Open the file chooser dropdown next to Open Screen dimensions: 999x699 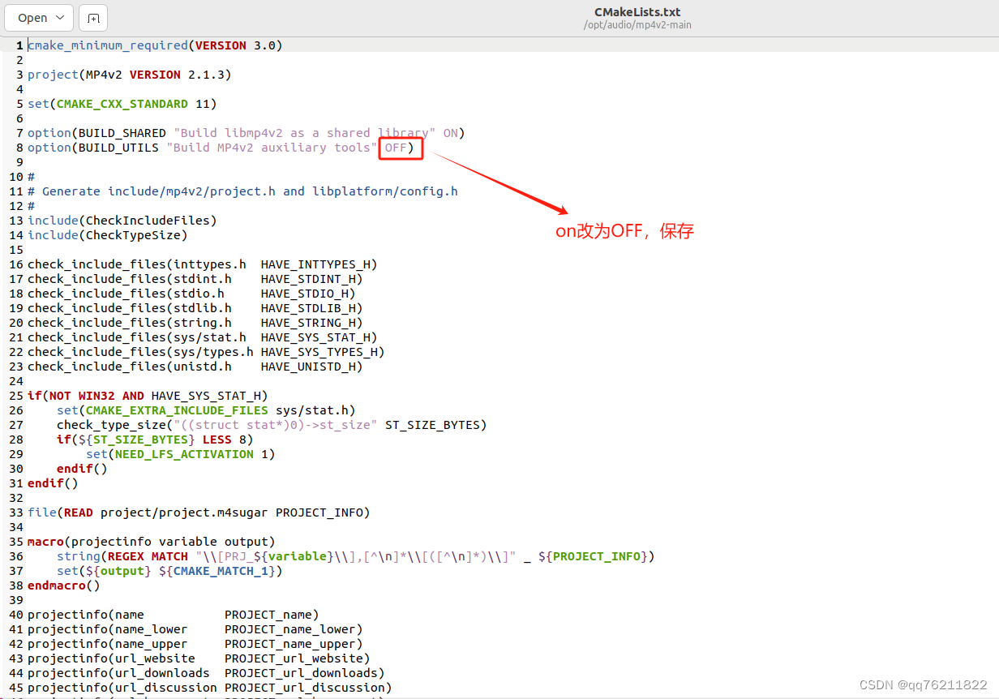click(x=59, y=17)
